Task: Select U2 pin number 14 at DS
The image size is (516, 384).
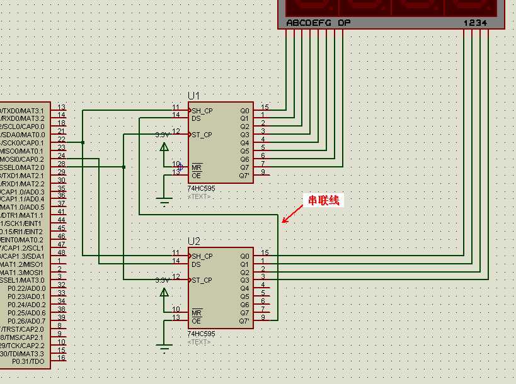Action: coord(176,261)
